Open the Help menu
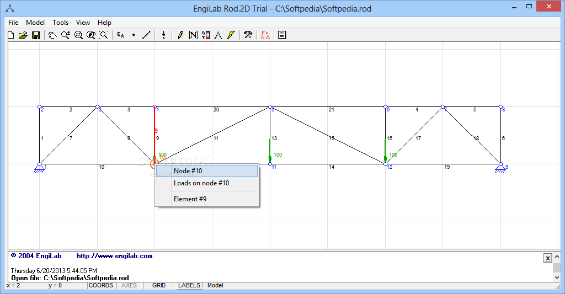Image resolution: width=565 pixels, height=294 pixels. tap(104, 22)
